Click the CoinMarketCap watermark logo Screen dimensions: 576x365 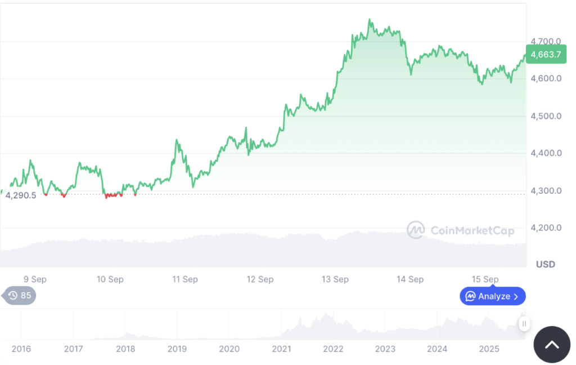(416, 230)
